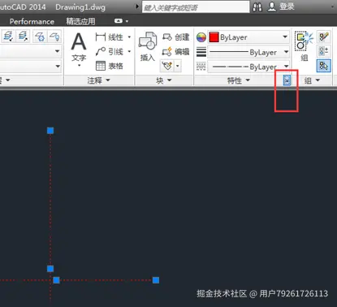Select right end grip of horizontal line
337x307 pixels.
click(x=156, y=280)
